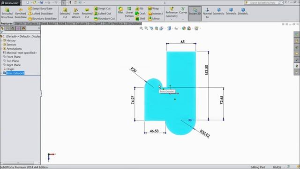Apply the Draft feature
Viewport: 300px width, 169px height.
tap(141, 14)
